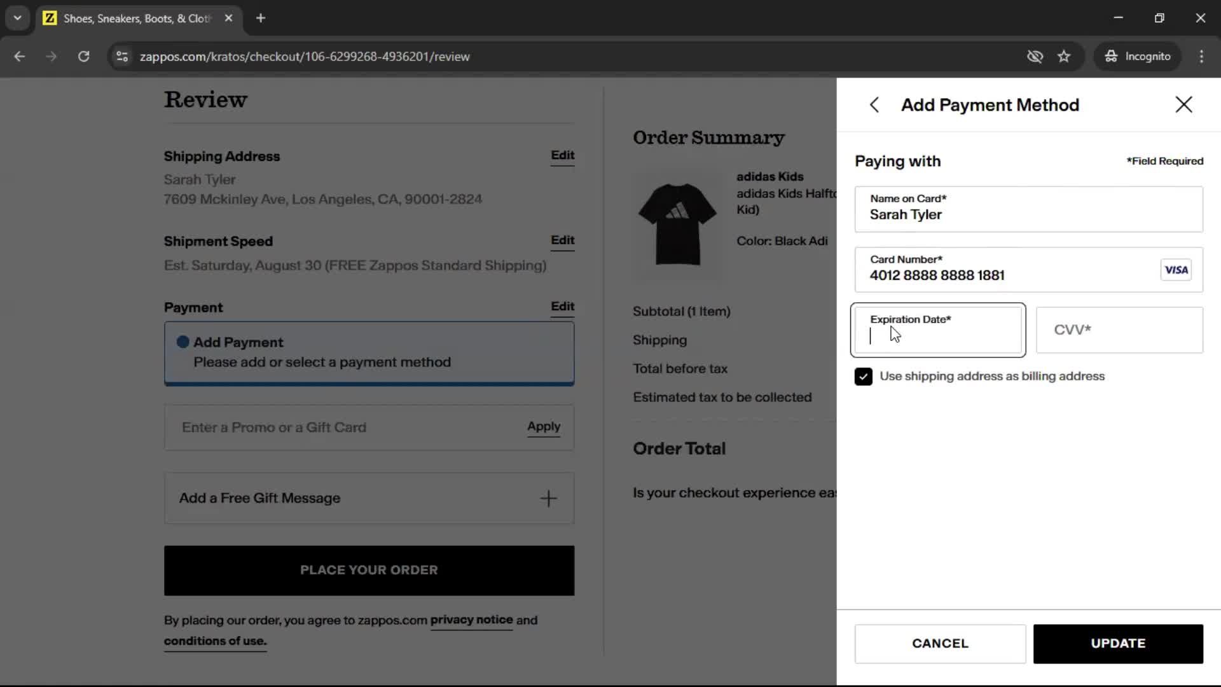Viewport: 1221px width, 687px height.
Task: Bookmark this page with the star
Action: 1064,57
